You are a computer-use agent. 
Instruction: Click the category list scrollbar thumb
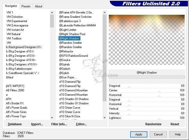point(52,21)
